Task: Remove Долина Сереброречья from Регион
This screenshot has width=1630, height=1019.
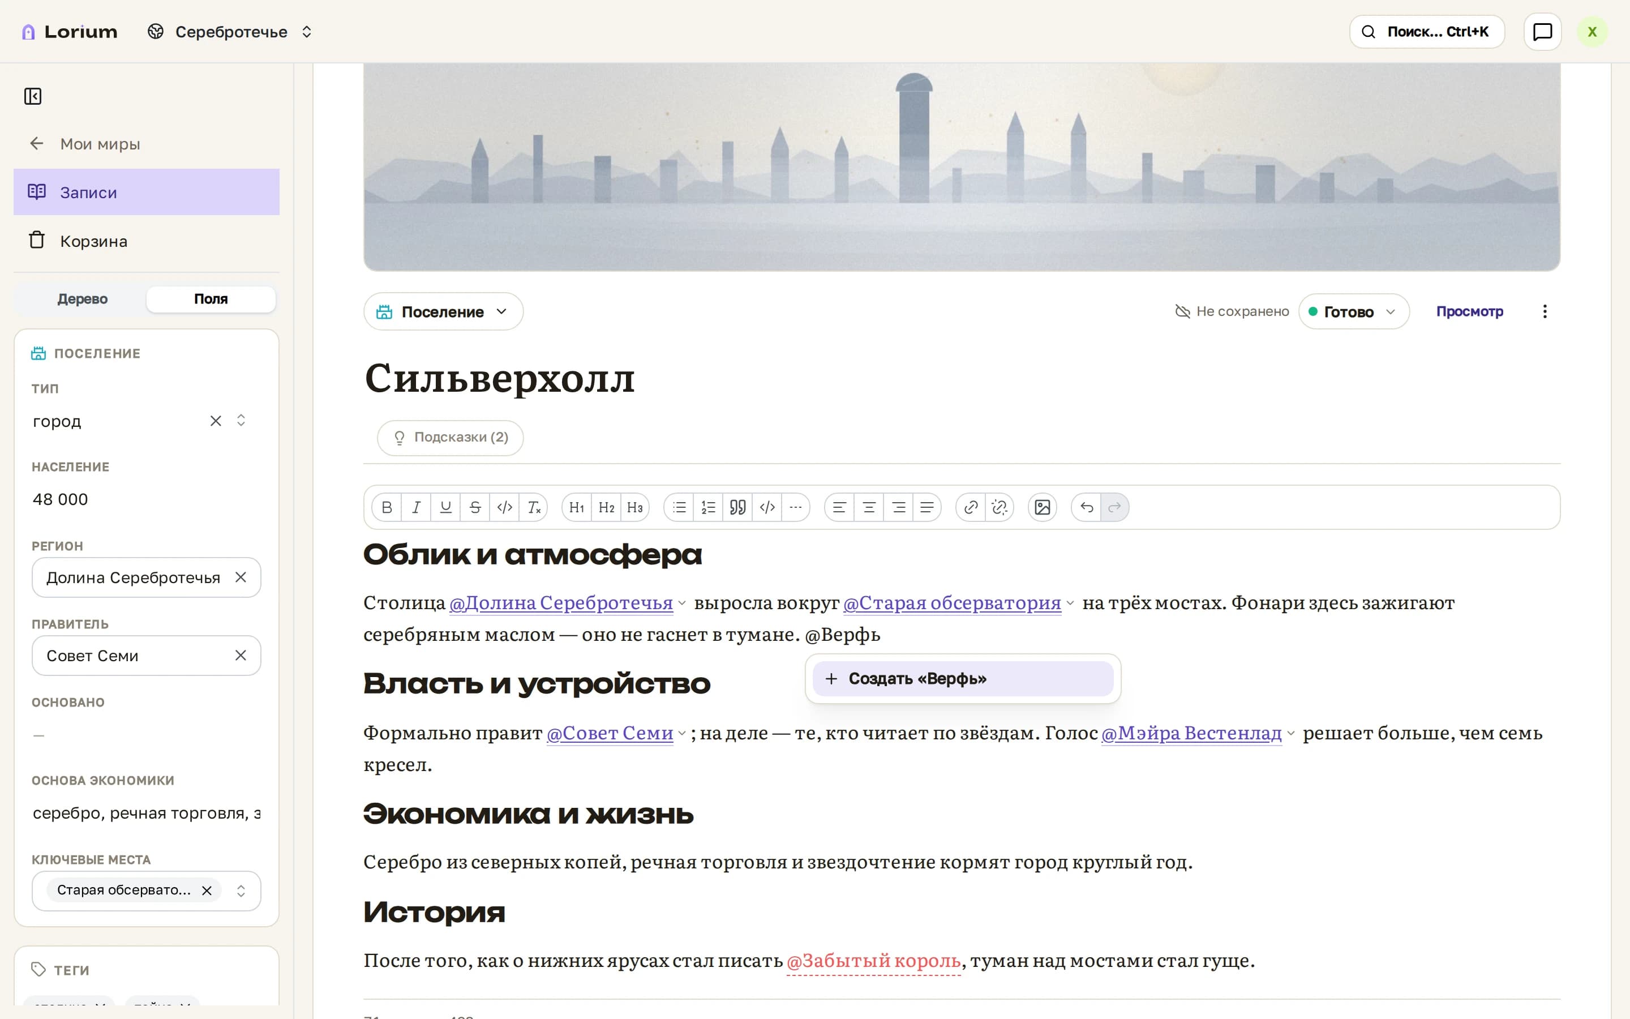Action: click(241, 577)
